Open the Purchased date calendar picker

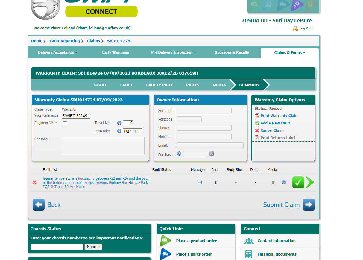click(212, 154)
